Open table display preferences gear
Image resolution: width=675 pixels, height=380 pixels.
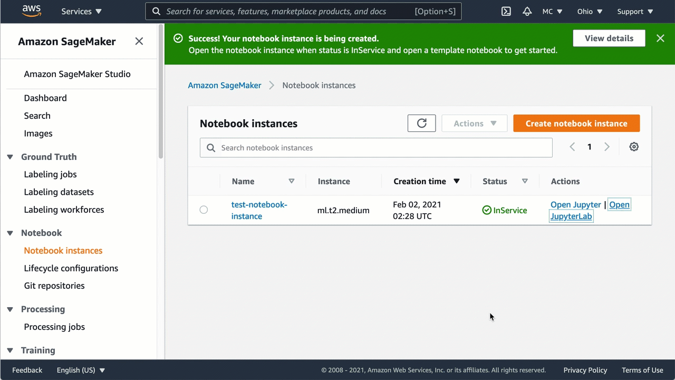click(634, 147)
